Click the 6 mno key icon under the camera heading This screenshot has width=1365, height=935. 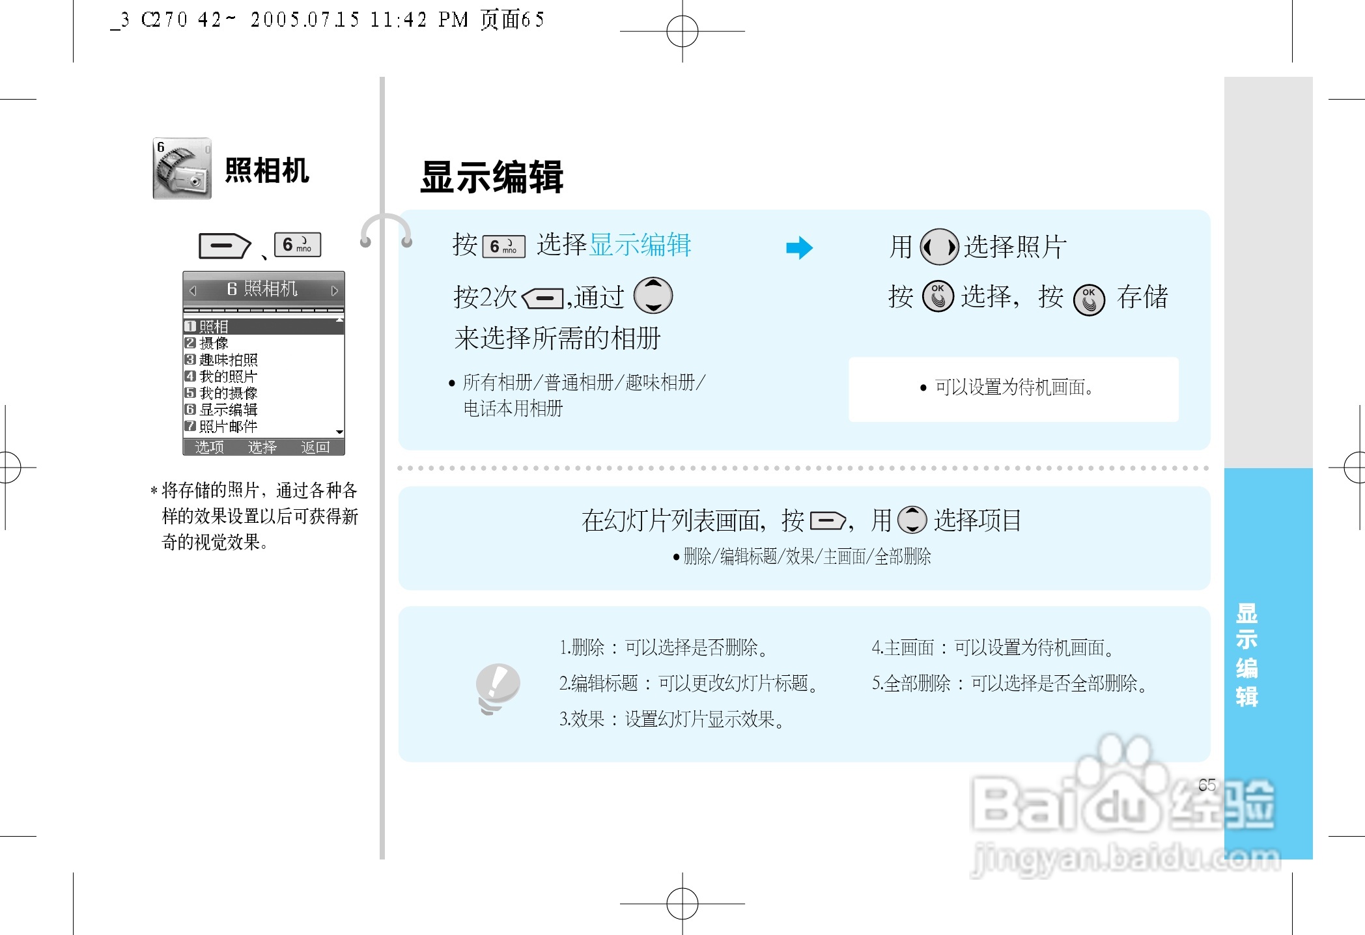(298, 245)
